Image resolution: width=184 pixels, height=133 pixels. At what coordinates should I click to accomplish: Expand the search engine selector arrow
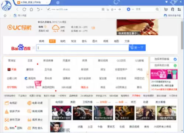(133, 9)
